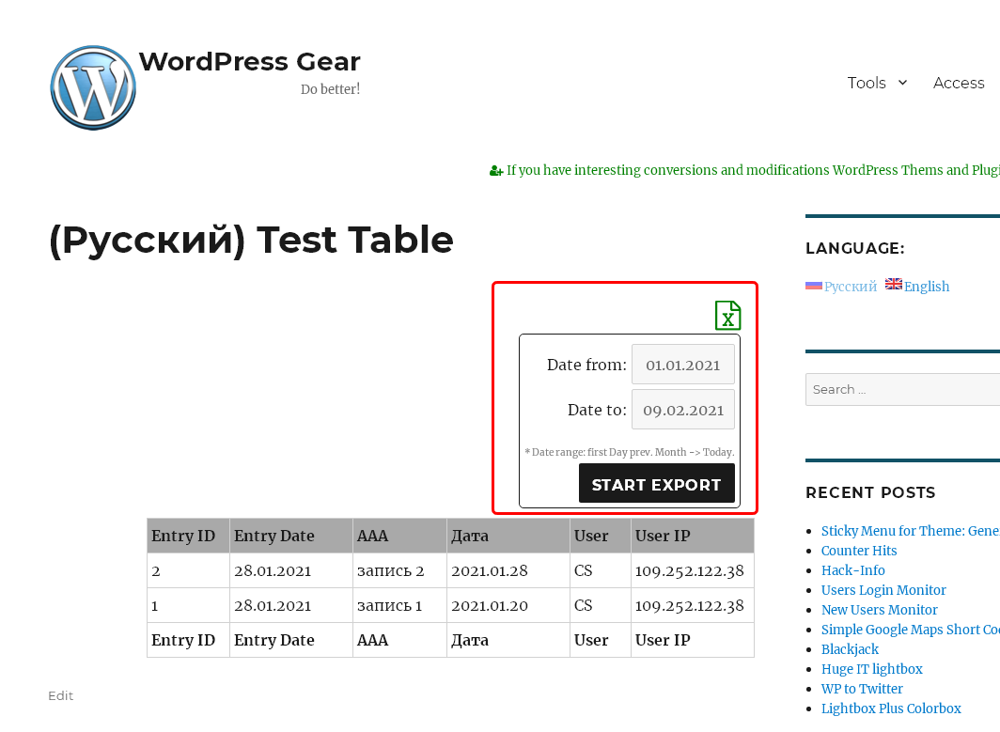Screen dimensions: 1000x732
Task: Switch language to English
Action: coord(927,287)
